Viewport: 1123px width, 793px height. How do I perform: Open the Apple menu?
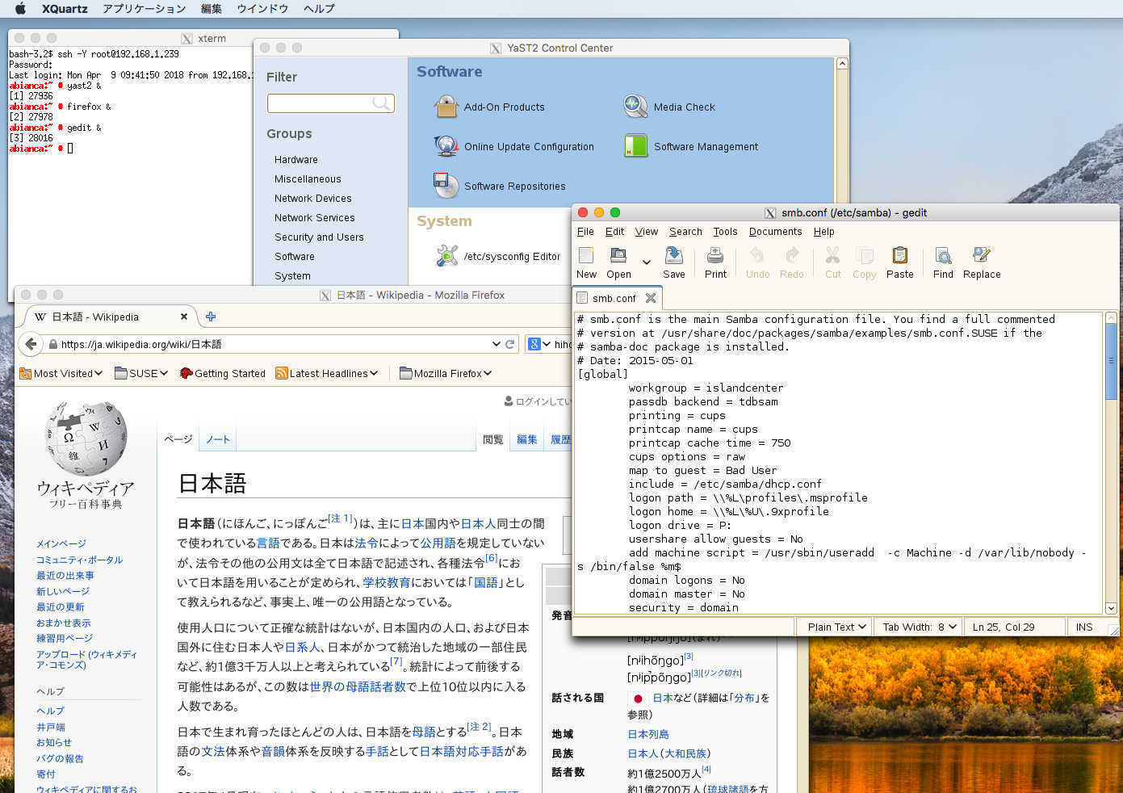point(20,9)
